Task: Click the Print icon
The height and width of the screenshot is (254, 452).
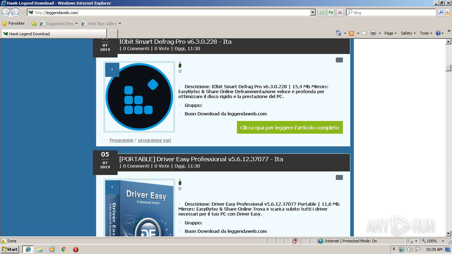Action: [373, 33]
